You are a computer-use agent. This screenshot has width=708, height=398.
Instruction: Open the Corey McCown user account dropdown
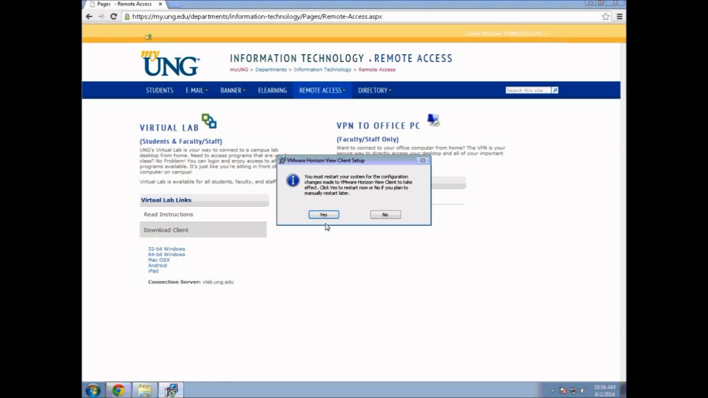(x=506, y=34)
